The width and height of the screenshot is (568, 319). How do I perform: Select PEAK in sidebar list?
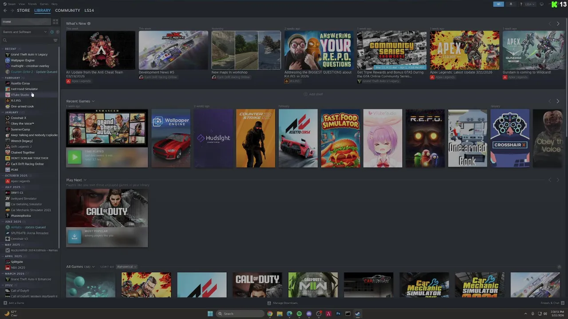tap(14, 170)
